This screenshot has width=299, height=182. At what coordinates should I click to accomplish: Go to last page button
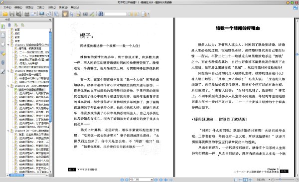161,180
